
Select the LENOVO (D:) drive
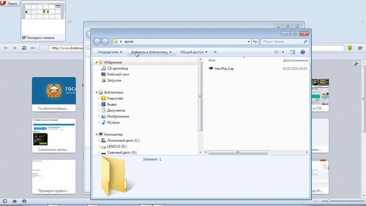[x=117, y=146]
